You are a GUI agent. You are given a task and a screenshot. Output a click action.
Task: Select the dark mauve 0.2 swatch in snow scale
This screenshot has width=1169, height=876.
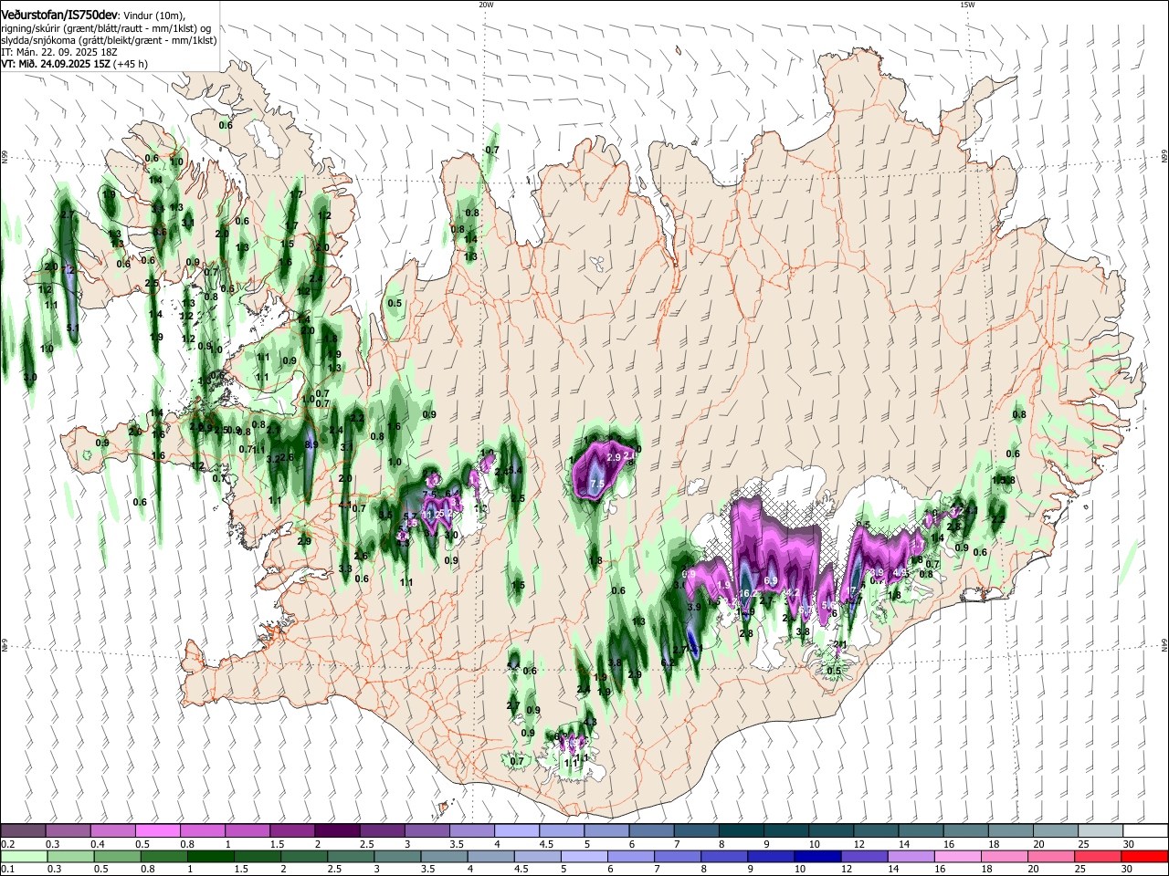point(23,831)
